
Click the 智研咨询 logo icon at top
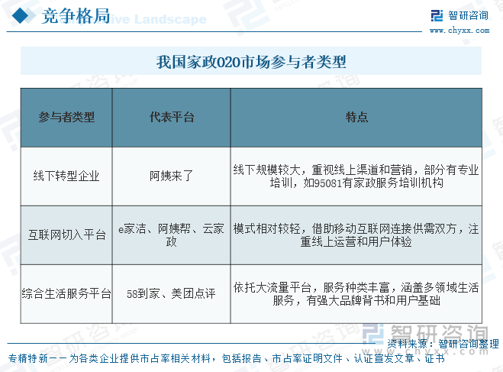coord(437,16)
